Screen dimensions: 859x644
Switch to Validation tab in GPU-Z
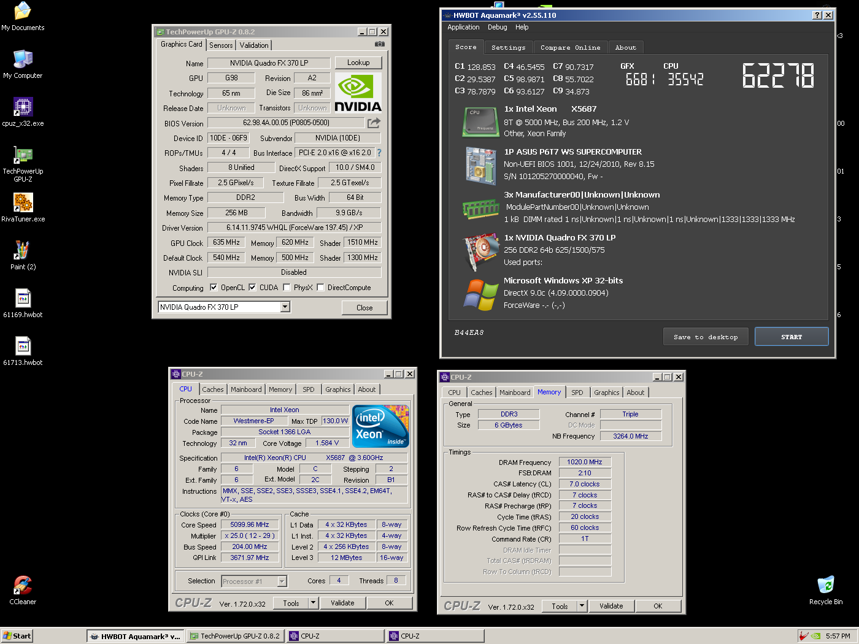pos(254,45)
